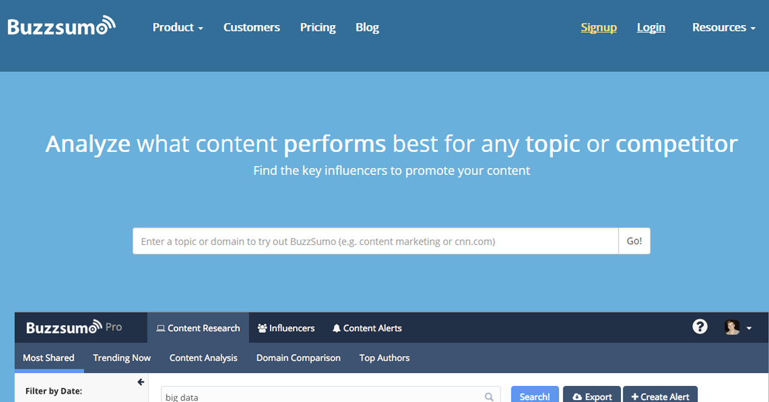Click the search magnifier in the query box
This screenshot has width=769, height=402.
pos(489,396)
